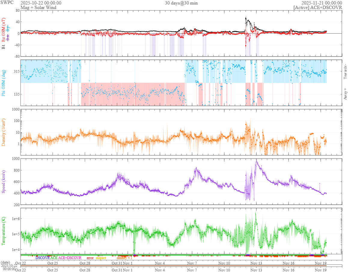Click the '(date)' axis label
The width and height of the screenshot is (348, 272).
coord(5,262)
